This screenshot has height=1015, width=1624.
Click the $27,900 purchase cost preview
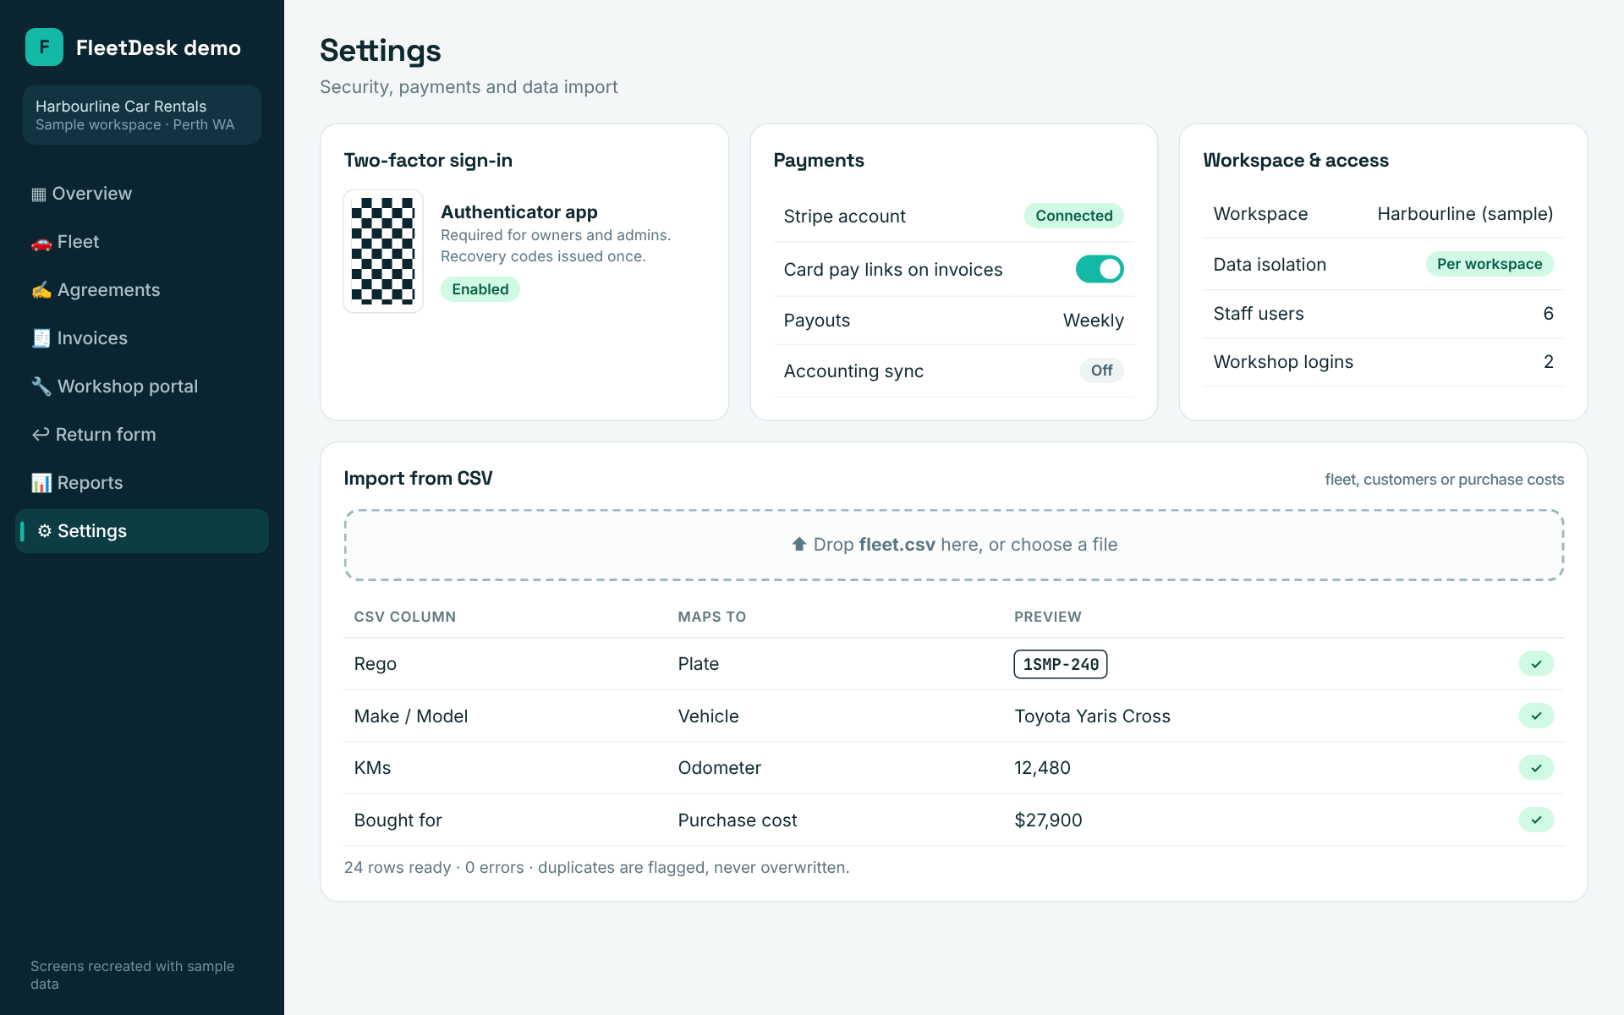click(x=1048, y=820)
